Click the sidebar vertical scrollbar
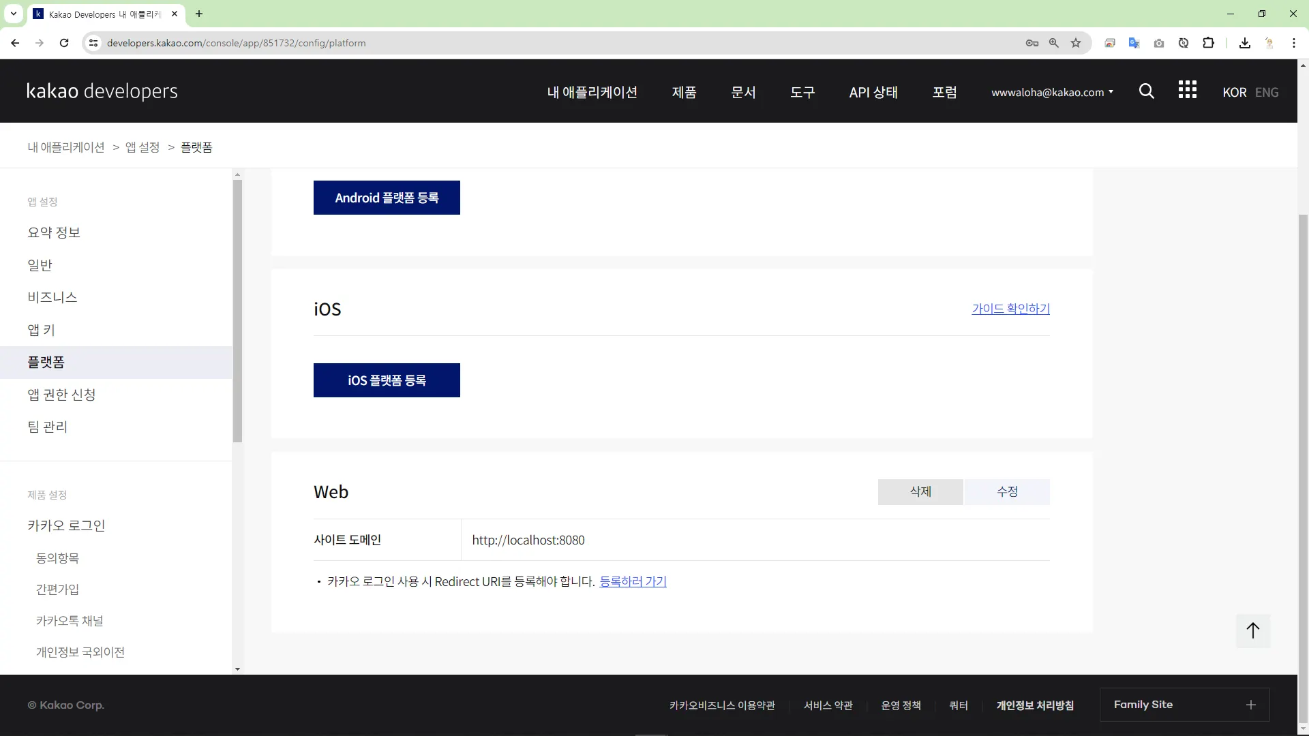The width and height of the screenshot is (1309, 736). coord(237,311)
